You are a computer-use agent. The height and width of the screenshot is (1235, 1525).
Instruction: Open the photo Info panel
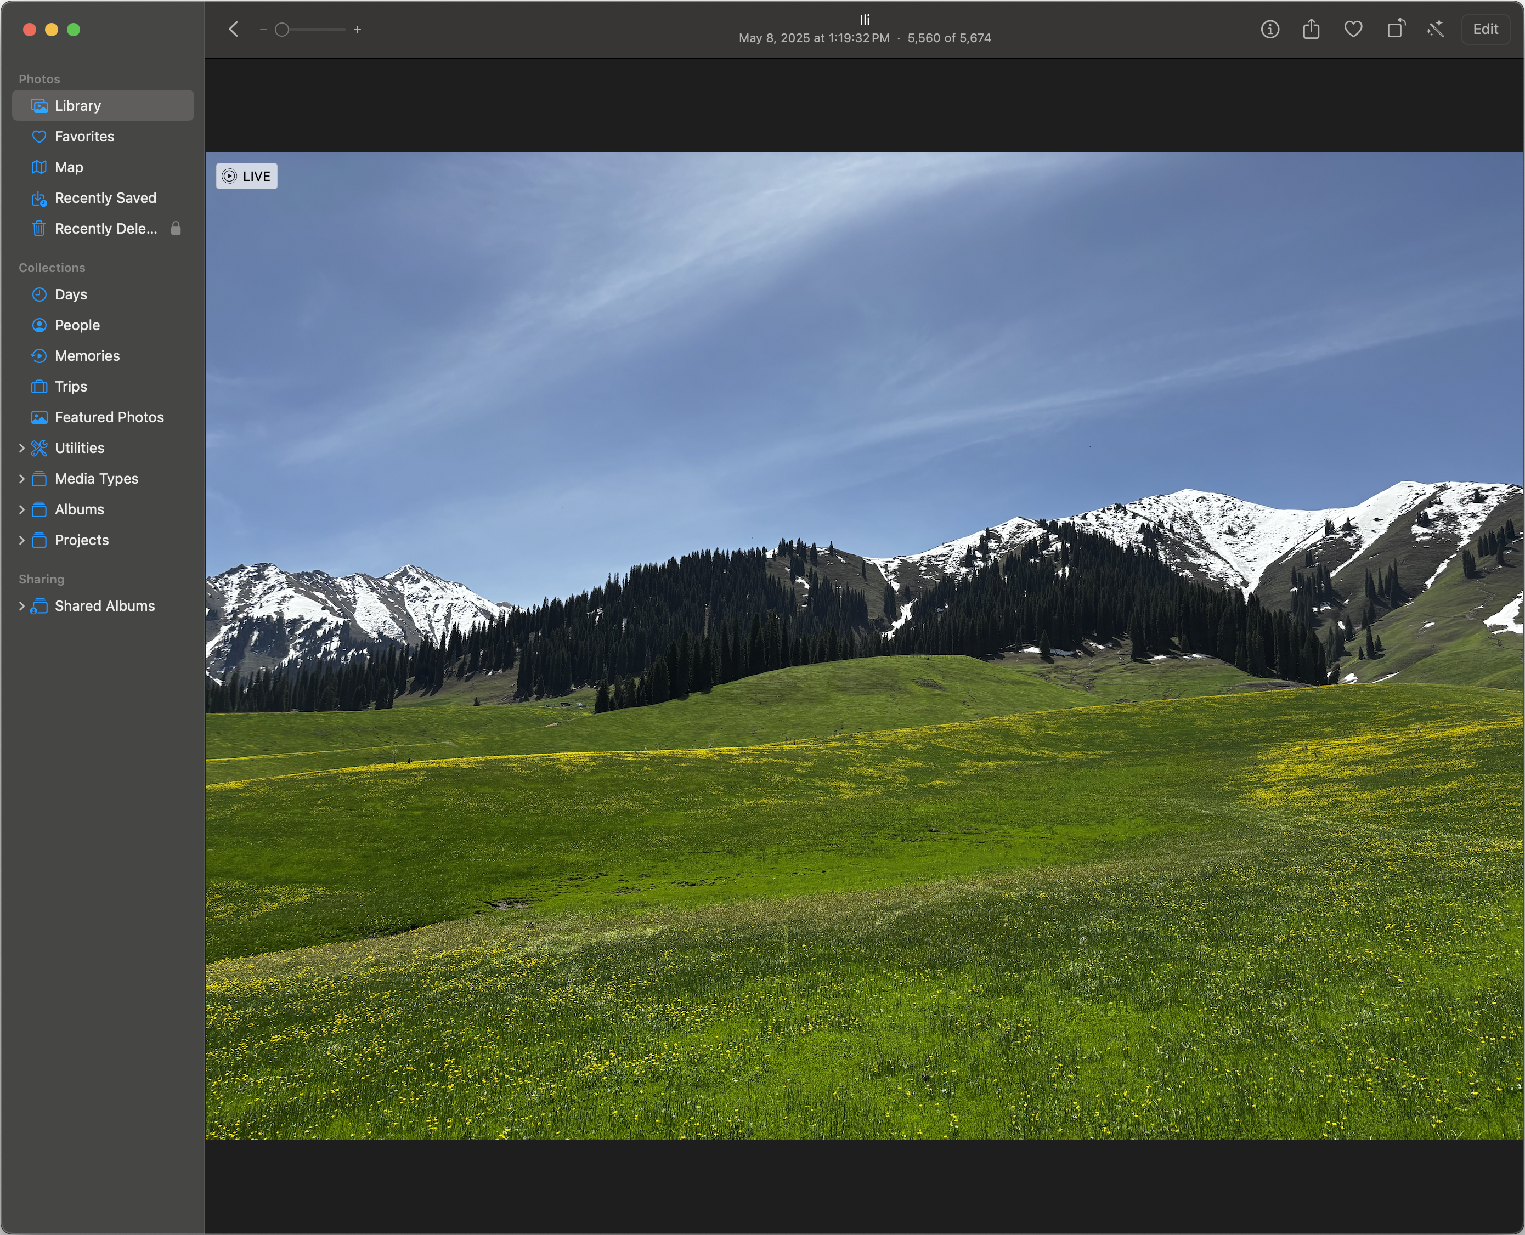(1269, 29)
